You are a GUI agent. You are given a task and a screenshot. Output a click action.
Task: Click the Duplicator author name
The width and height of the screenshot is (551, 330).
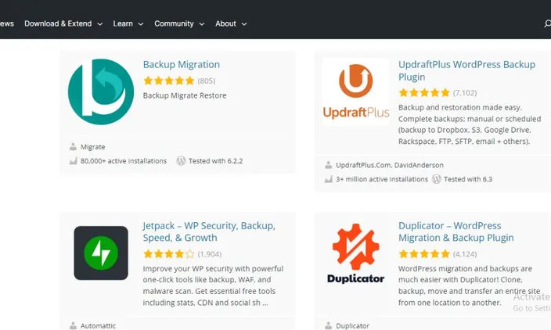tap(352, 326)
